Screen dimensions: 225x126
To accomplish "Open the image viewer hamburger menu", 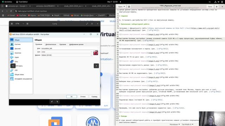I will point(92,24).
